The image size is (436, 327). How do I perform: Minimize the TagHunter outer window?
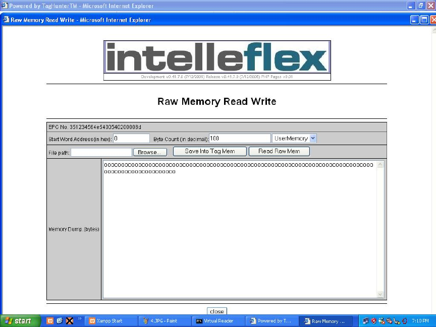point(411,6)
